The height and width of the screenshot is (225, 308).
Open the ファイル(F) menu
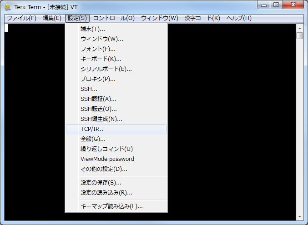[21, 18]
